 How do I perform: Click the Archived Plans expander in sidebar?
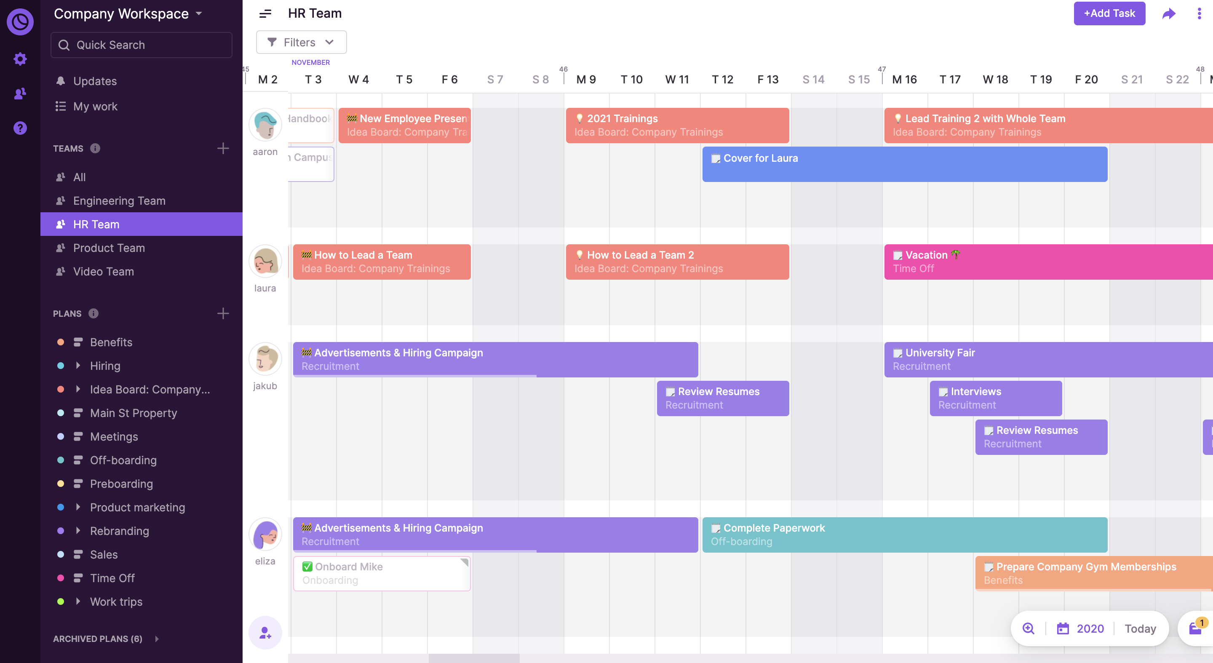tap(157, 639)
